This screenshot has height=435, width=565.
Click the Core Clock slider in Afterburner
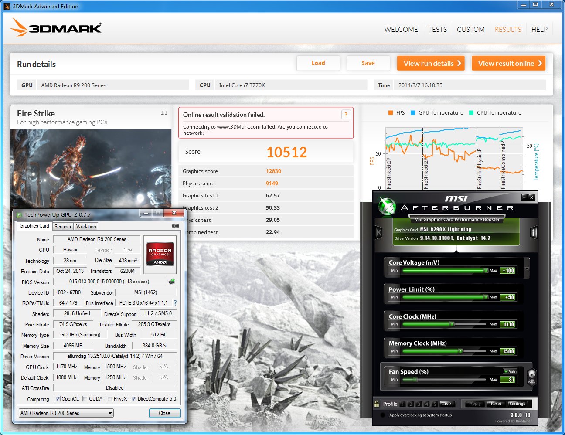[x=444, y=324]
